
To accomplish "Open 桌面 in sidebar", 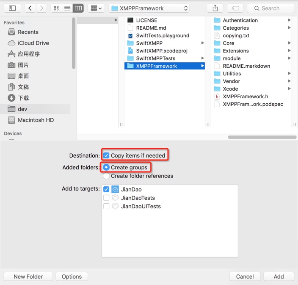I will click(x=18, y=76).
